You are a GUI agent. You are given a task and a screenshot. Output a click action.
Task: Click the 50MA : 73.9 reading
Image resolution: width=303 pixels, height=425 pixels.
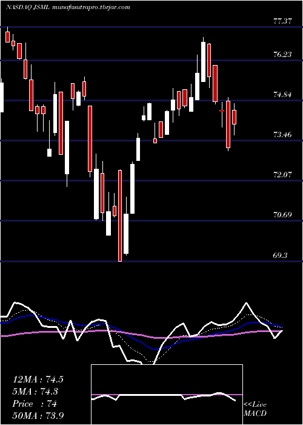(x=38, y=416)
